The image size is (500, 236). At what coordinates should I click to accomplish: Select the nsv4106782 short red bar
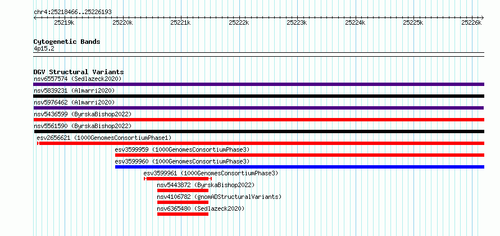(x=183, y=202)
